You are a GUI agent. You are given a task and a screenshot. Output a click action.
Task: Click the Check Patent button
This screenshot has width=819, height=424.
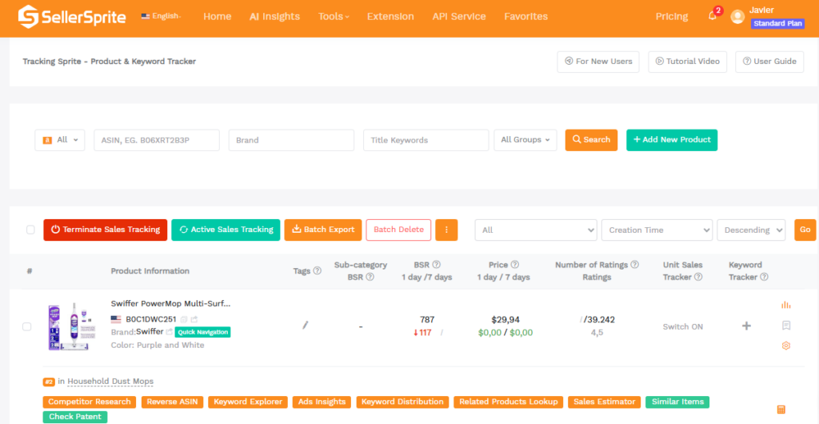point(75,418)
